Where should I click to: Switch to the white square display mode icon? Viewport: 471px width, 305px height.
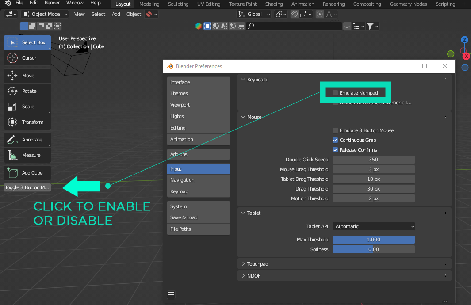(207, 26)
